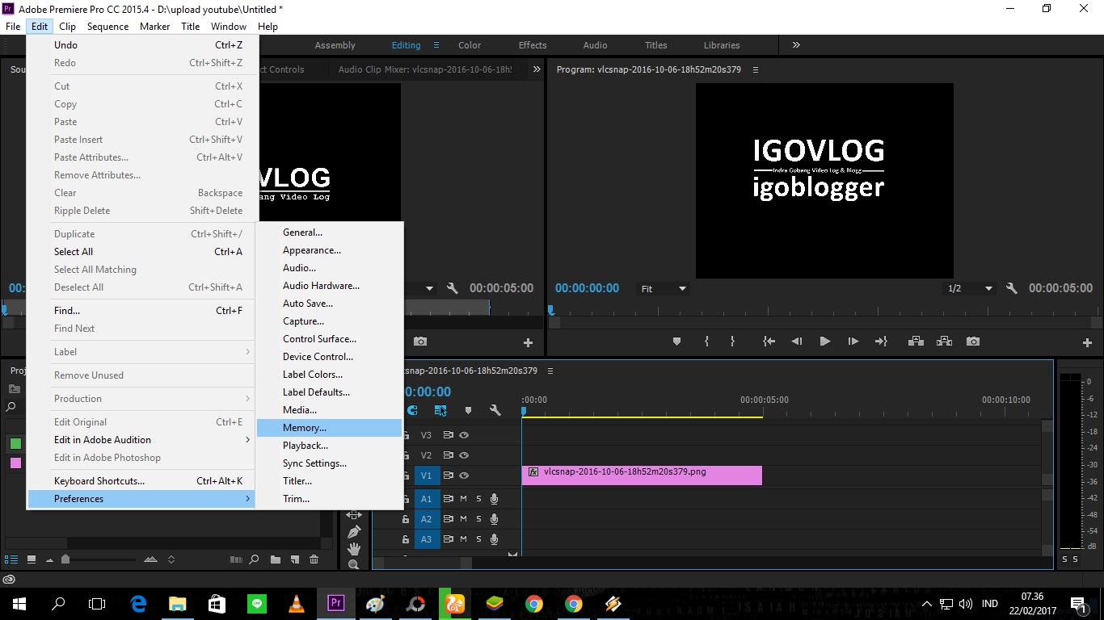
Task: Switch to Color workspace
Action: 470,45
